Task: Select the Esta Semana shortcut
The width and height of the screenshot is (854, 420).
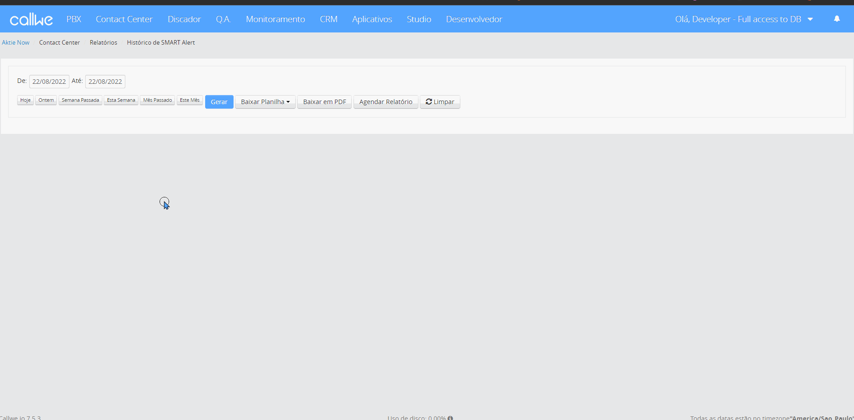Action: pyautogui.click(x=121, y=100)
